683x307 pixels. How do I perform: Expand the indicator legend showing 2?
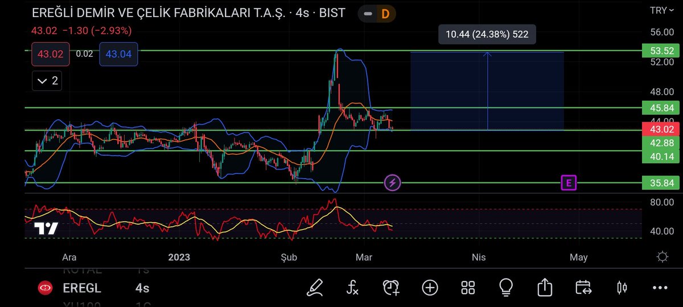point(47,81)
